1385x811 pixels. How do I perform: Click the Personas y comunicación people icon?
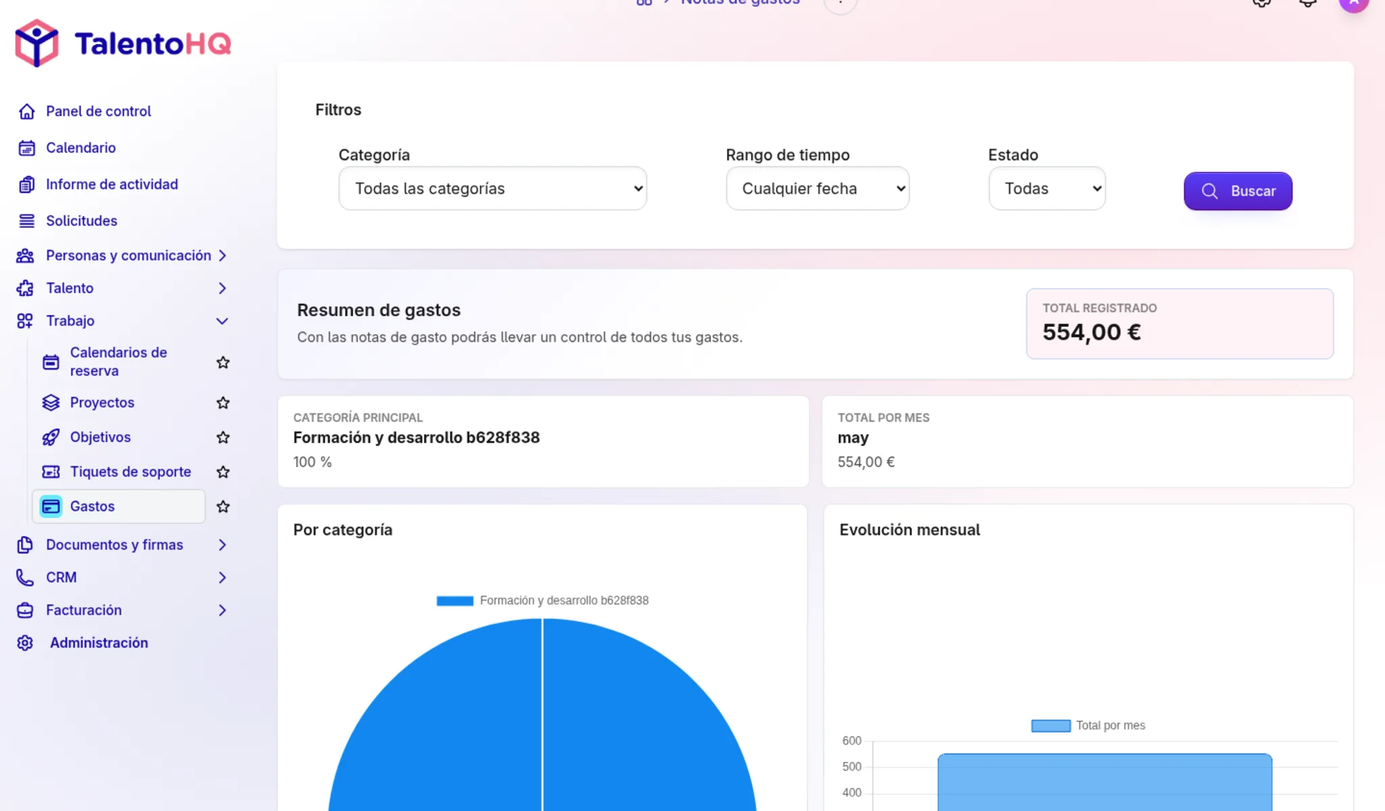pyautogui.click(x=25, y=255)
